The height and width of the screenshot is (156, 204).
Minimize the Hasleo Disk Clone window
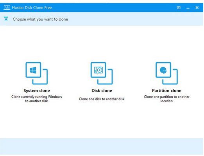(x=188, y=8)
